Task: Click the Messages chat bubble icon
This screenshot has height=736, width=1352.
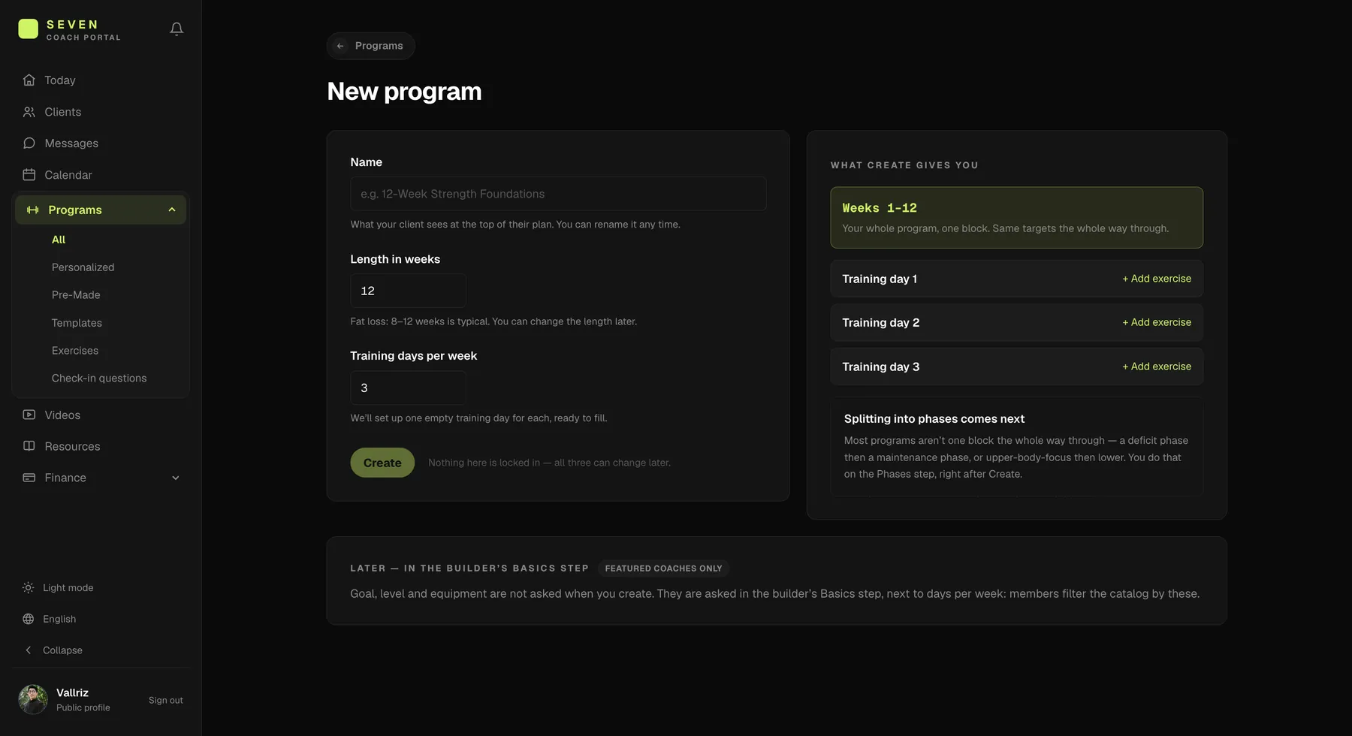Action: [29, 143]
